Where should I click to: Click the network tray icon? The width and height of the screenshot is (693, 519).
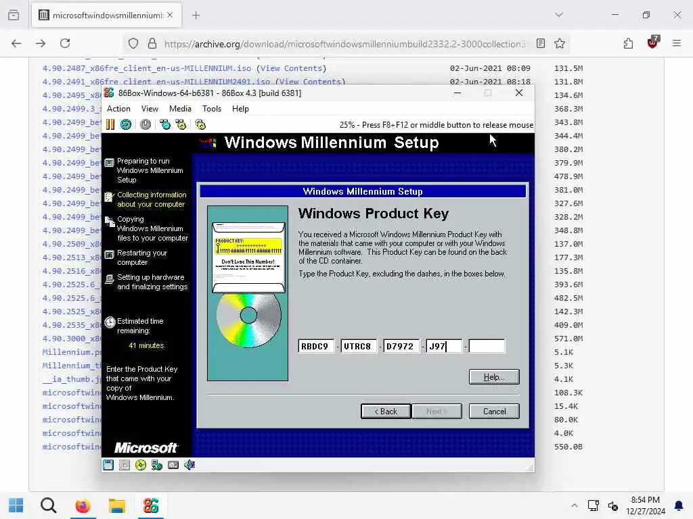(x=593, y=505)
